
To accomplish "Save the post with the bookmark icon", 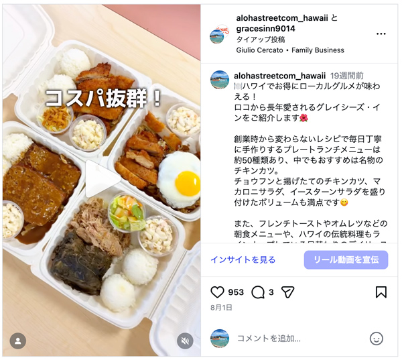I will [x=381, y=292].
